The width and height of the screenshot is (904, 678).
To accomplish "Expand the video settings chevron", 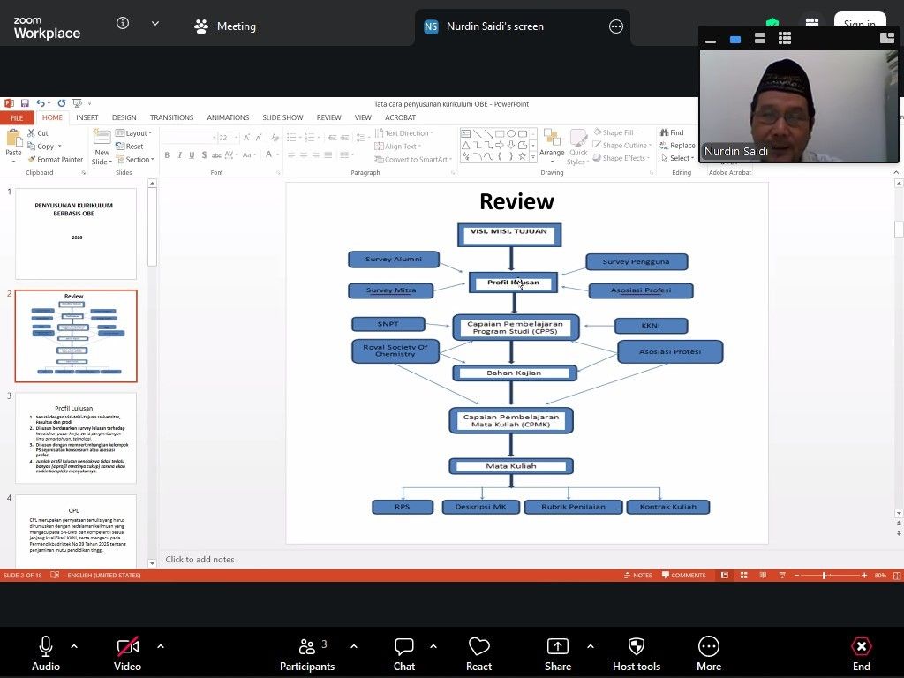I will [161, 646].
